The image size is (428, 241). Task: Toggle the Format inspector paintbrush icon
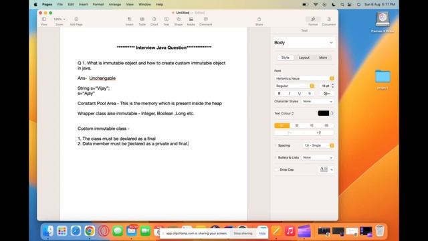[x=313, y=19]
